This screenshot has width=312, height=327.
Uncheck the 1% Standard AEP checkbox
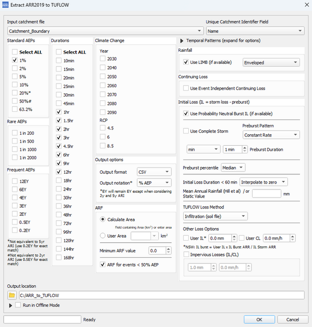(x=15, y=60)
